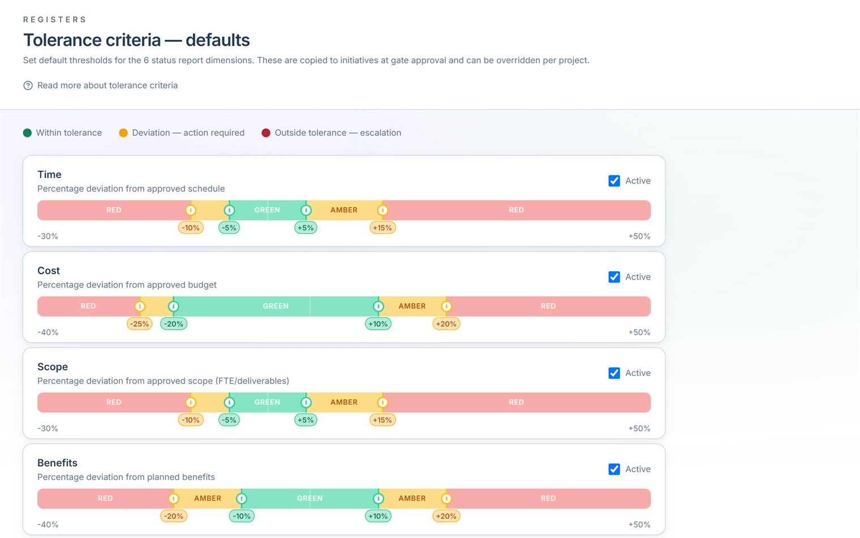This screenshot has height=538, width=860.
Task: Click the GREEN zone label in the Benefits bar
Action: (310, 499)
